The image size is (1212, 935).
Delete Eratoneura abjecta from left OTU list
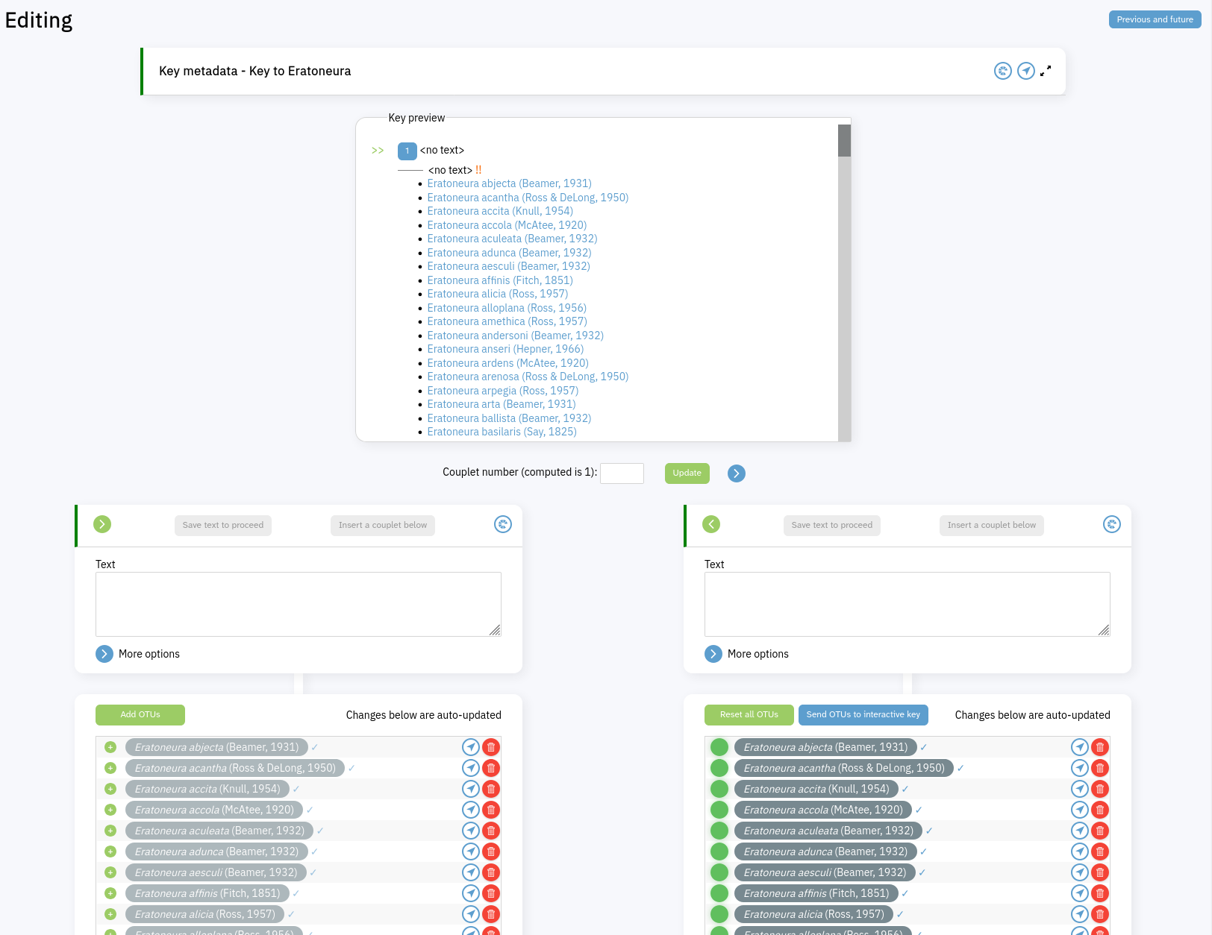tap(490, 747)
